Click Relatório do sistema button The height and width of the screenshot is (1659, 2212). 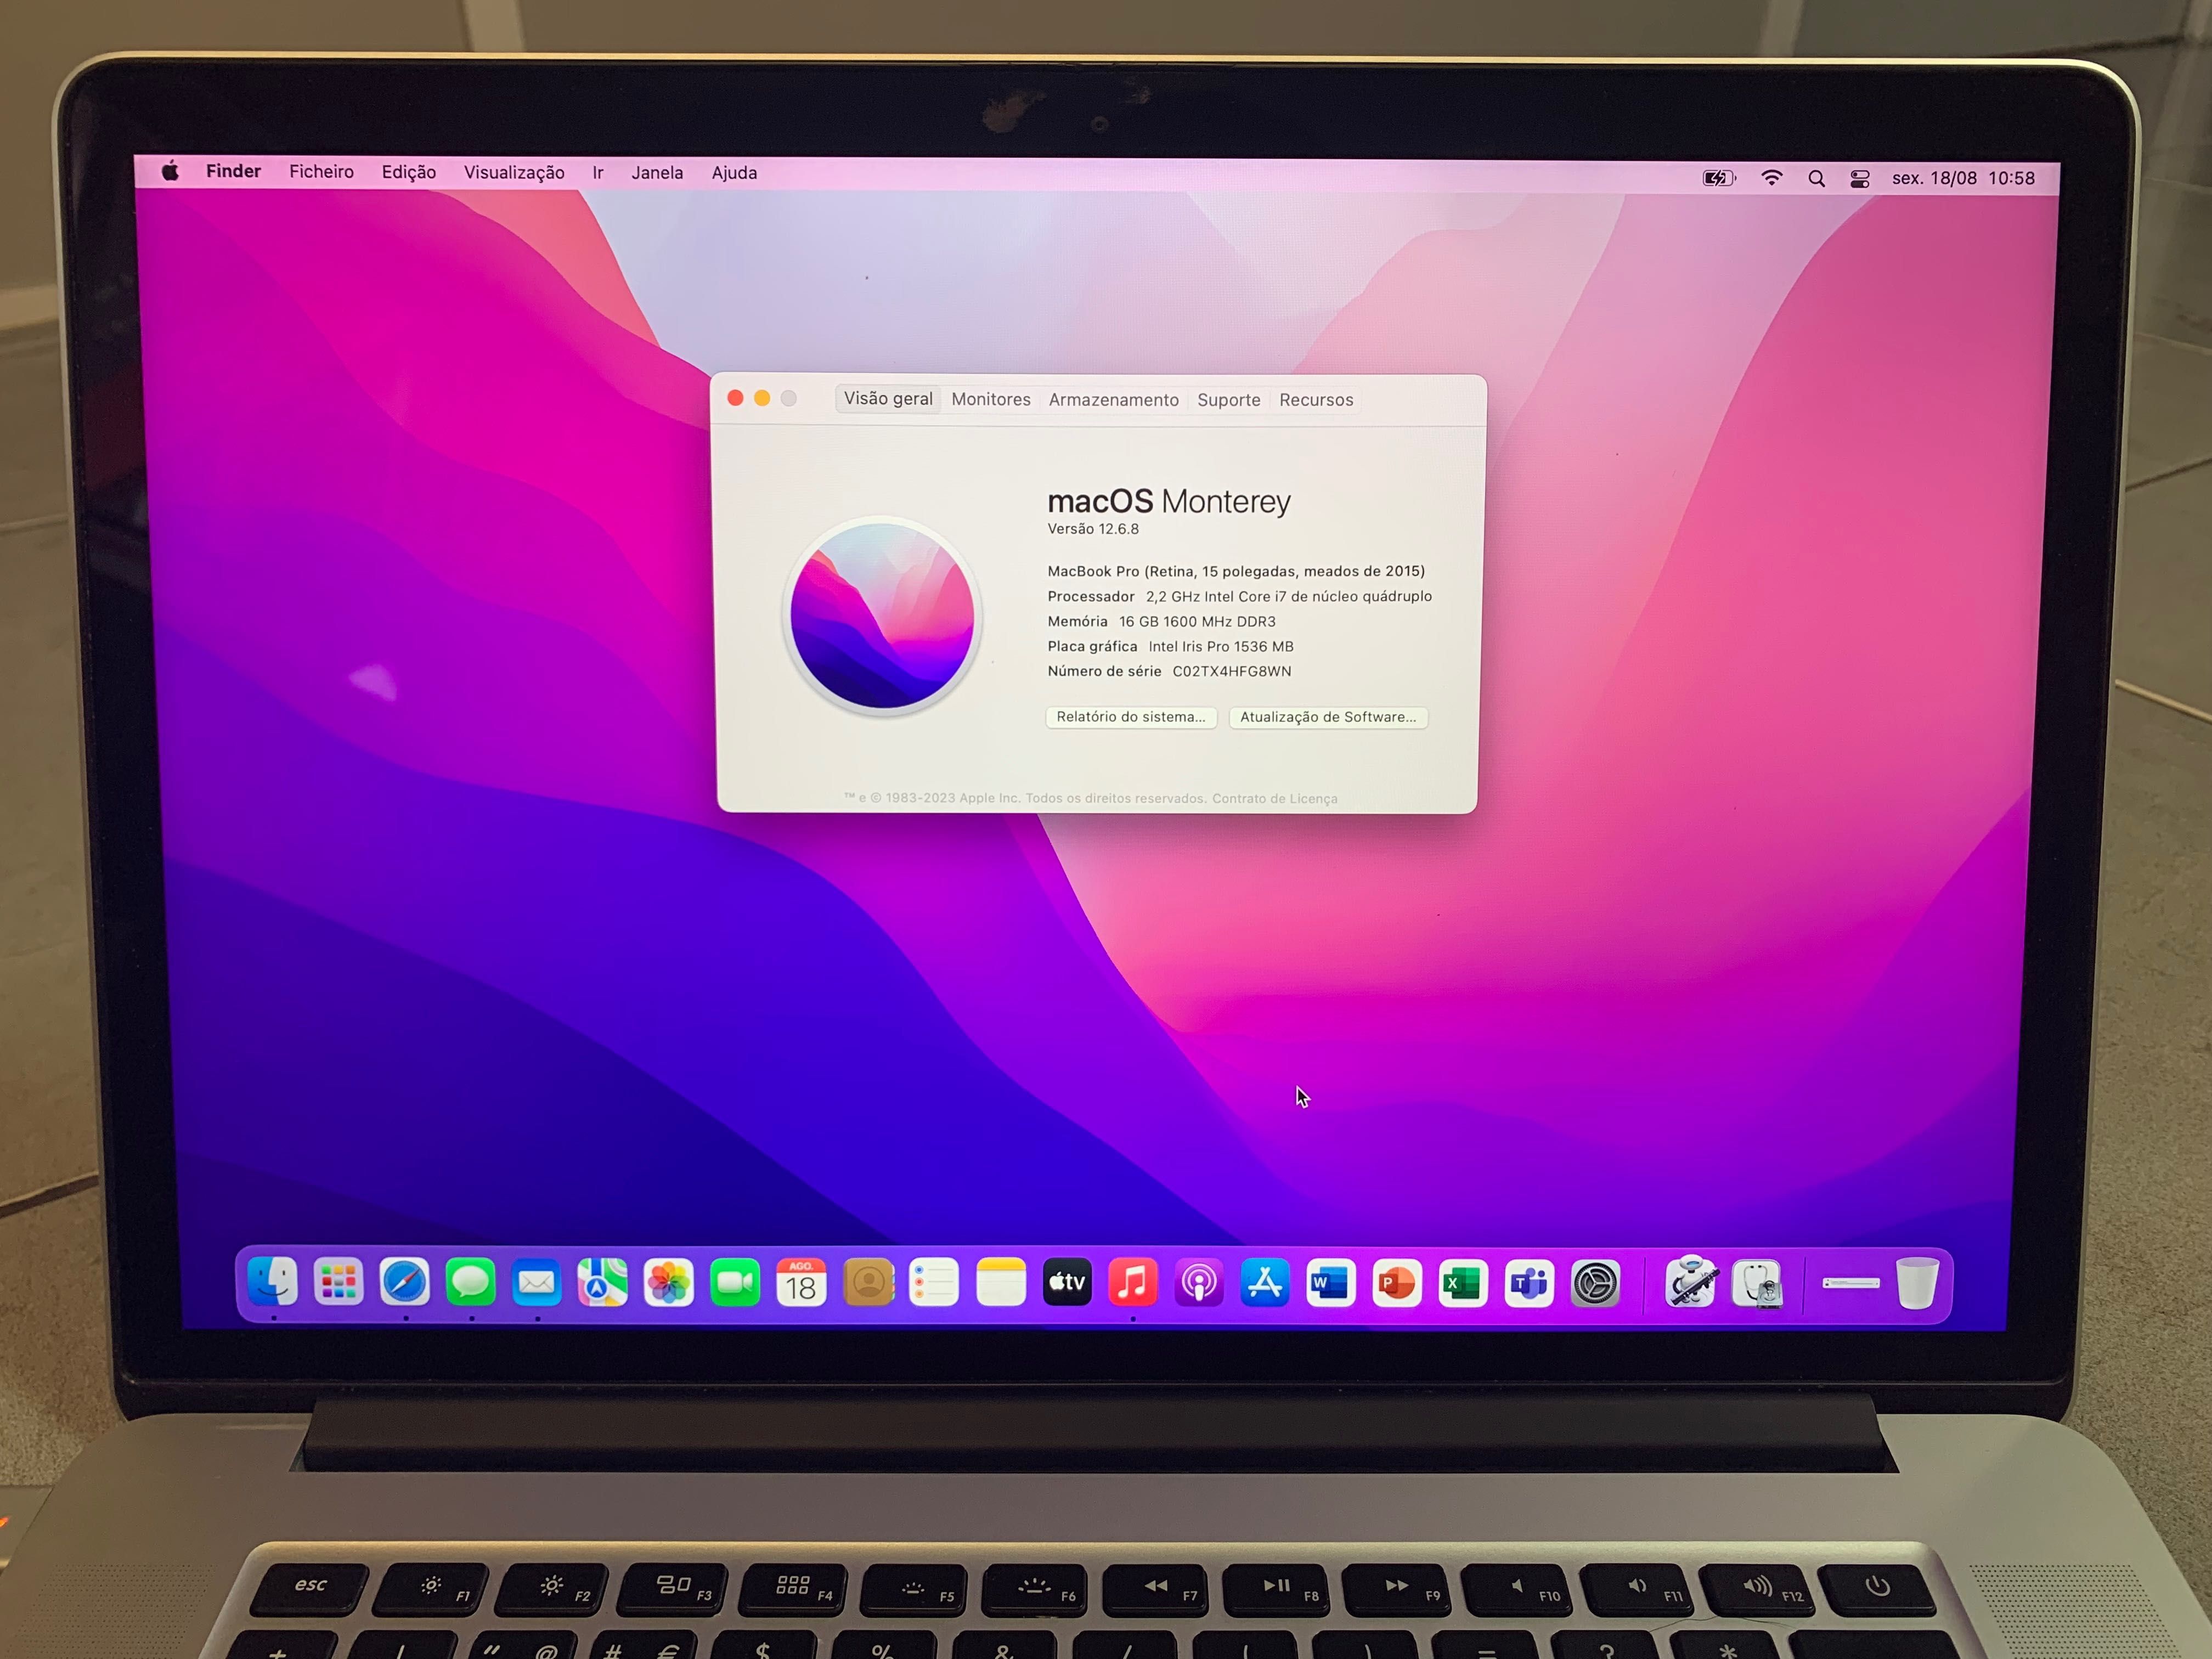[x=1131, y=717]
